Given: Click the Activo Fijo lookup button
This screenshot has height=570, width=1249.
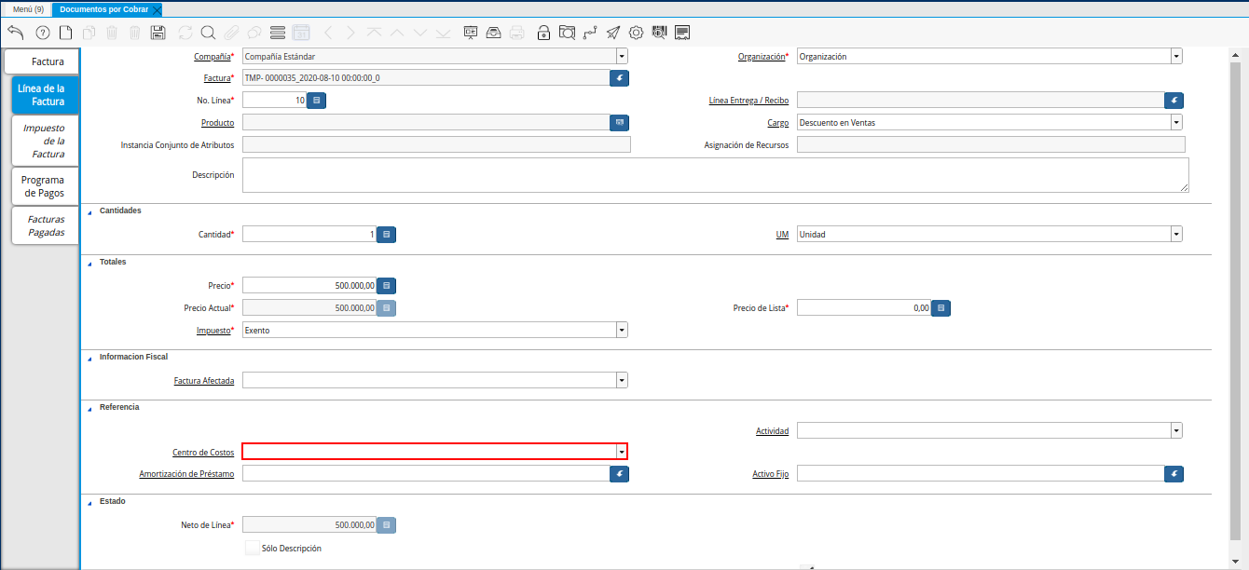Looking at the screenshot, I should (x=1174, y=474).
